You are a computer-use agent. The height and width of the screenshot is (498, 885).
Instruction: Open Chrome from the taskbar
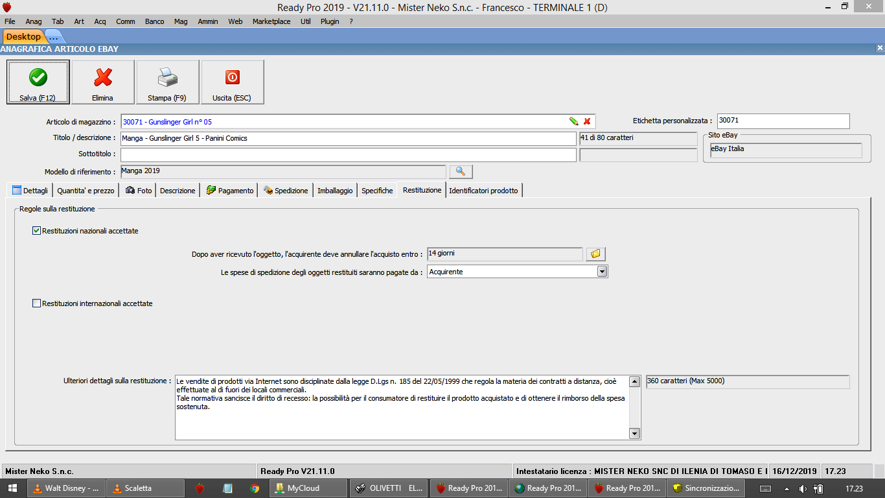coord(255,488)
